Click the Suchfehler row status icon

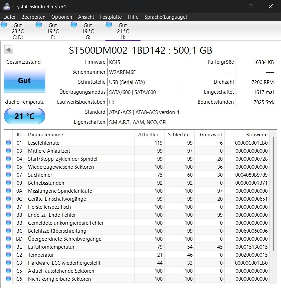click(8, 175)
